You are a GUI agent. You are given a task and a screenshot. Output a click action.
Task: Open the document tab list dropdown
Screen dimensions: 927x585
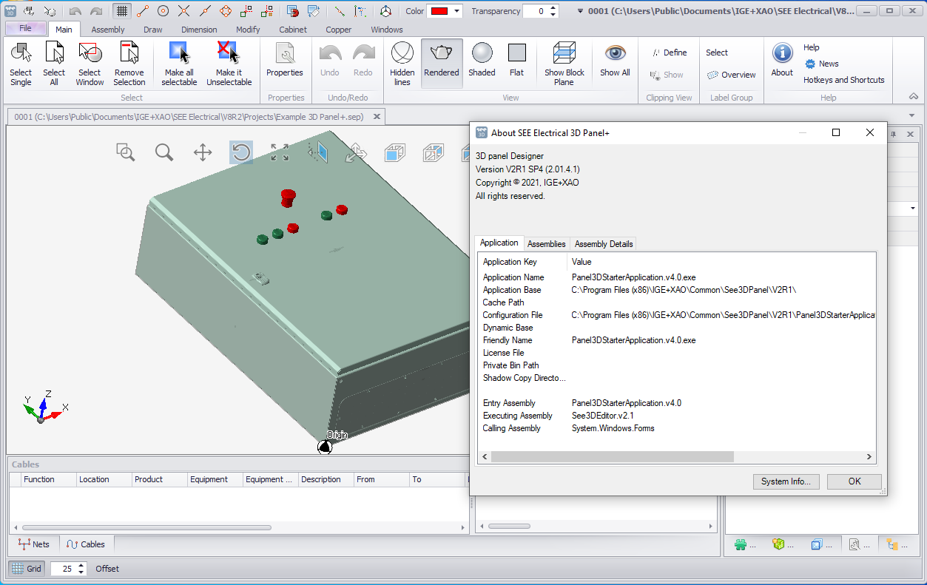pos(911,116)
